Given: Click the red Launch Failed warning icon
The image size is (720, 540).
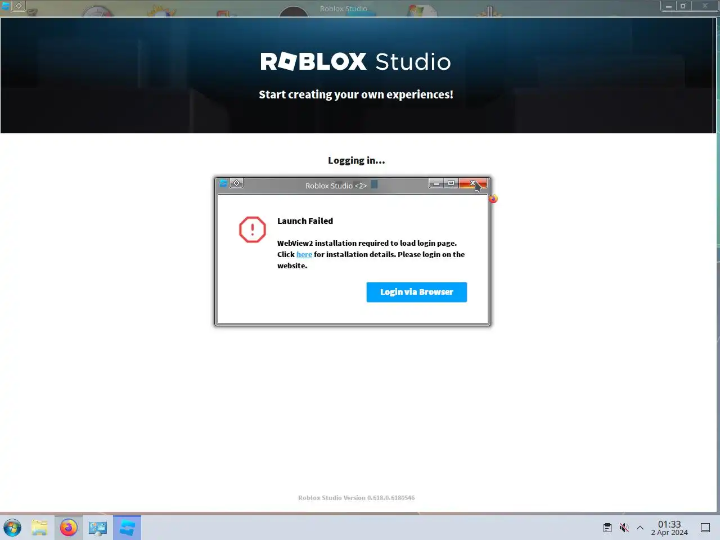Looking at the screenshot, I should [x=253, y=229].
